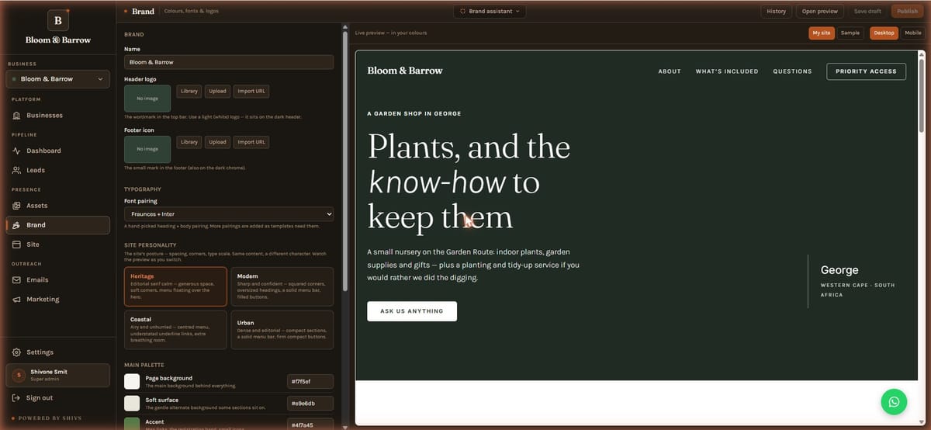This screenshot has height=430, width=931.
Task: Open the Font pairing dropdown
Action: (229, 214)
